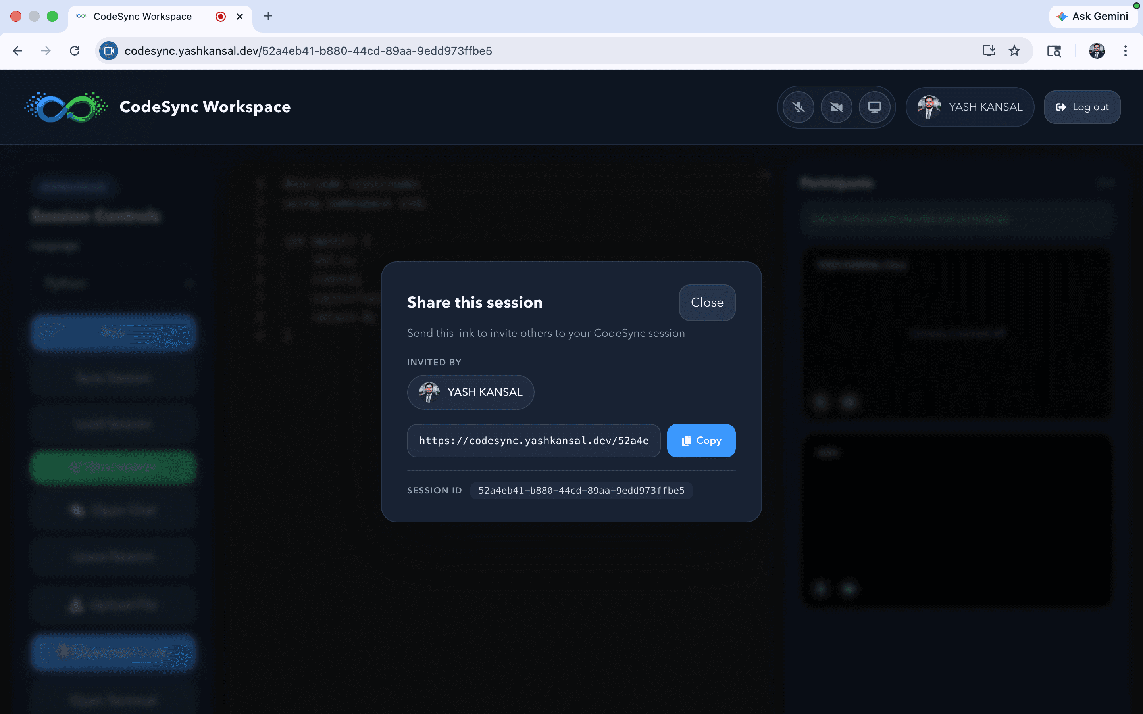Screen dimensions: 1143x714
Task: Toggle the camera off button in header
Action: (837, 107)
